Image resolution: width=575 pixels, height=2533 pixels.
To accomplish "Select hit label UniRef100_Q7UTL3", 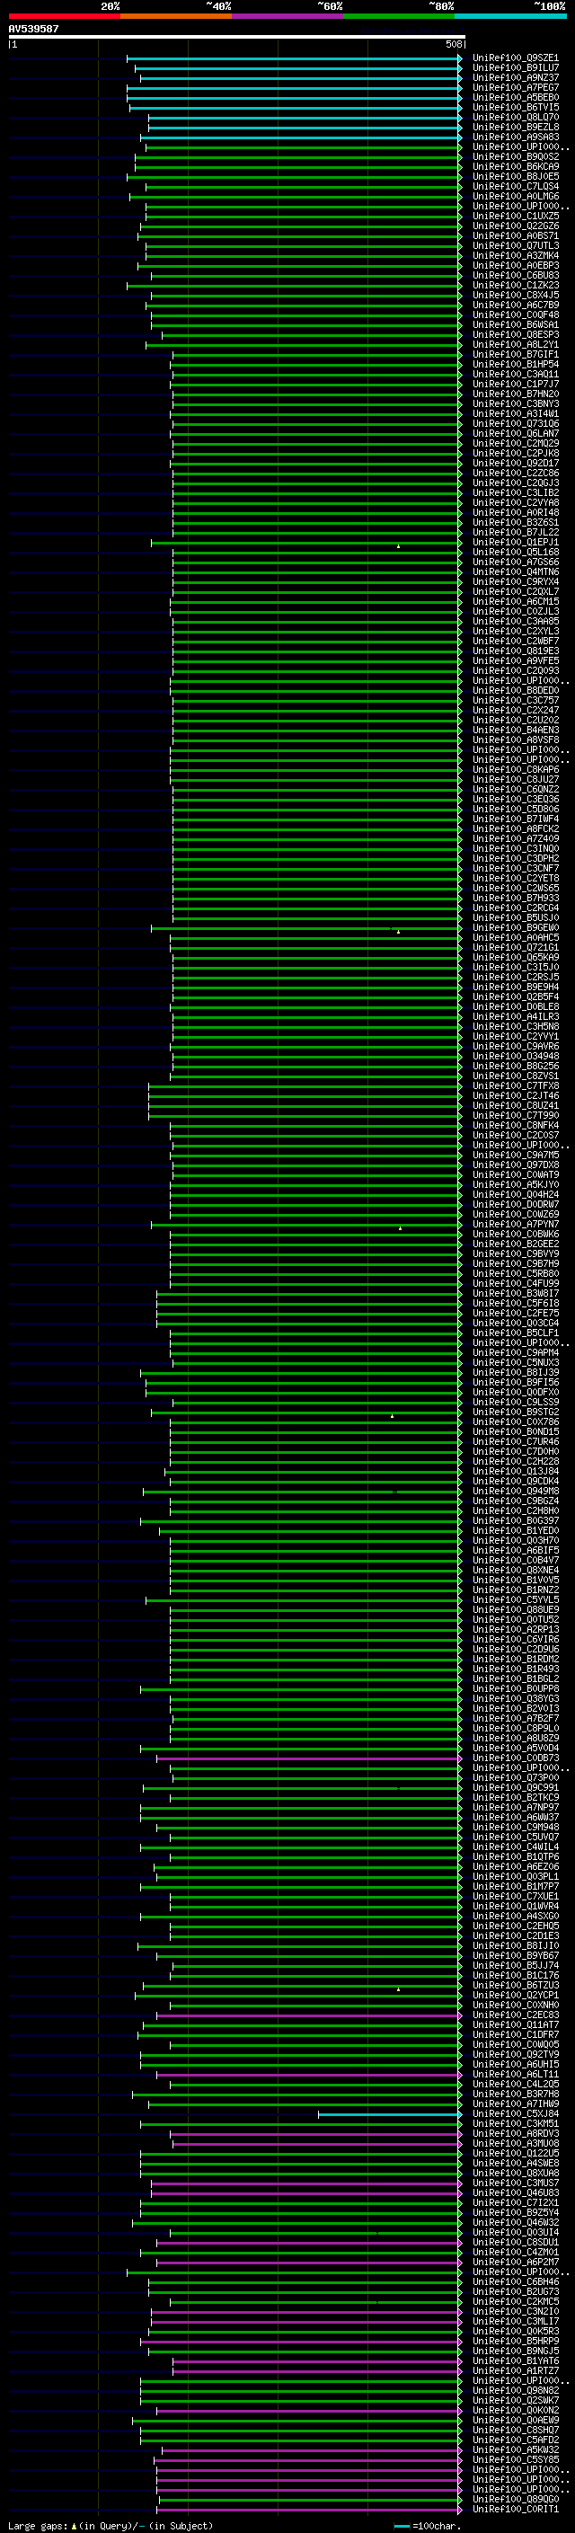I will pyautogui.click(x=515, y=246).
